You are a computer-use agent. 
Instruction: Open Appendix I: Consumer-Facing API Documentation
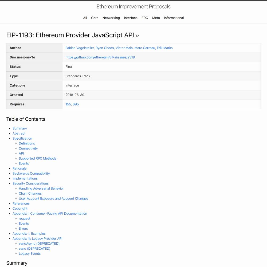coord(50,214)
